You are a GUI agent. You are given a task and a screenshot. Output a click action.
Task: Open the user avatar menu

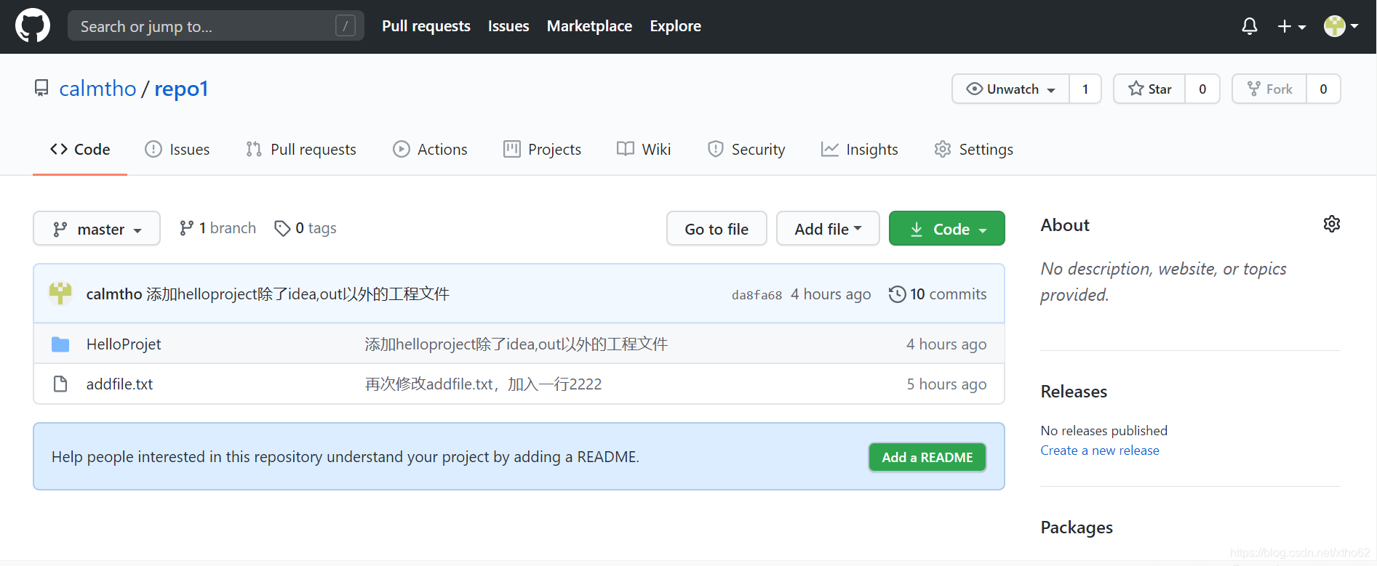point(1341,26)
